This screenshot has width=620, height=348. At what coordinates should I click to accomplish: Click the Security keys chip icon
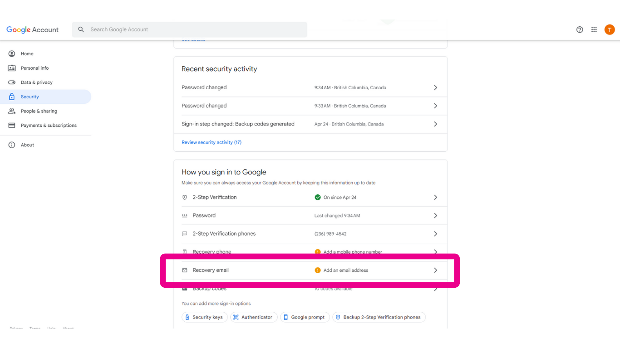187,317
